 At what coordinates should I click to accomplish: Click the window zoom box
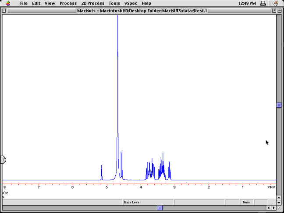272,11
